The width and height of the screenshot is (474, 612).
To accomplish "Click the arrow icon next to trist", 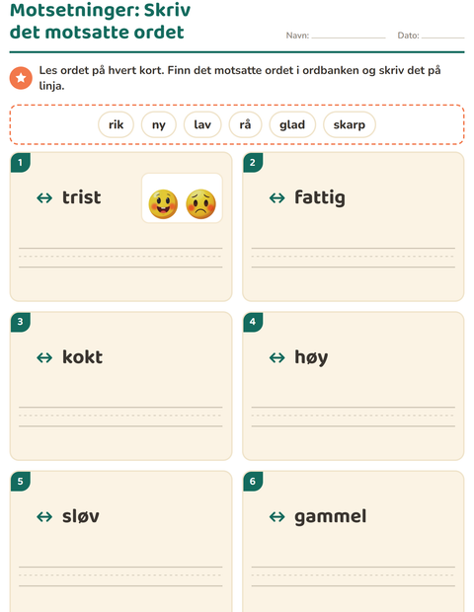I will (x=44, y=197).
